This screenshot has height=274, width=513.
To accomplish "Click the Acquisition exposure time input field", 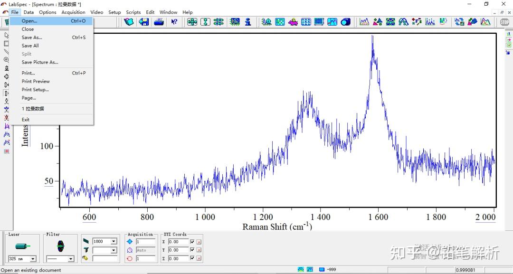I will pyautogui.click(x=145, y=242).
